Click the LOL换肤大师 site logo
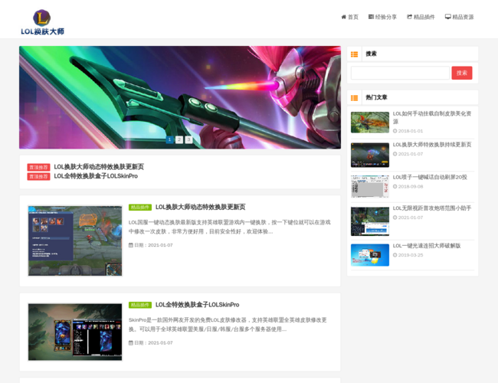Viewport: 498px width, 383px height. (42, 22)
